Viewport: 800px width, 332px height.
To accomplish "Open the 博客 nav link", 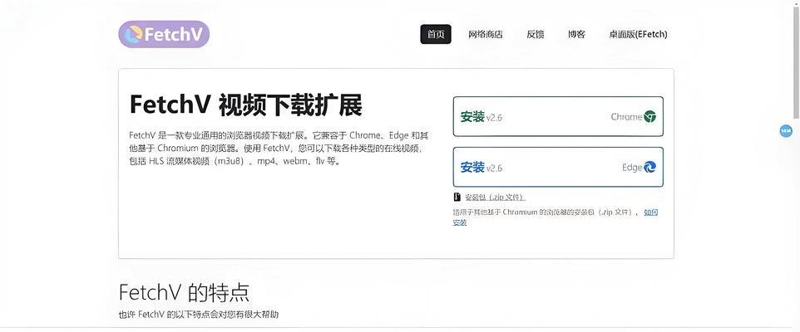I will (576, 34).
